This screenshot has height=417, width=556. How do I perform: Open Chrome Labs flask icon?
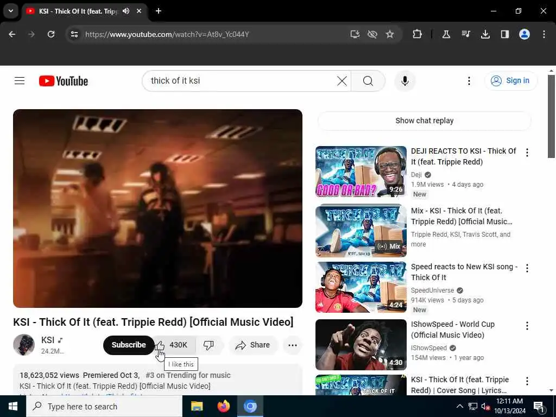(x=446, y=34)
